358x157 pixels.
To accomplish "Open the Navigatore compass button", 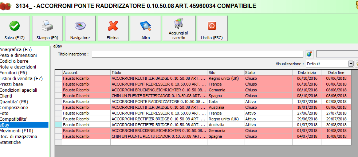I will 80,29.
